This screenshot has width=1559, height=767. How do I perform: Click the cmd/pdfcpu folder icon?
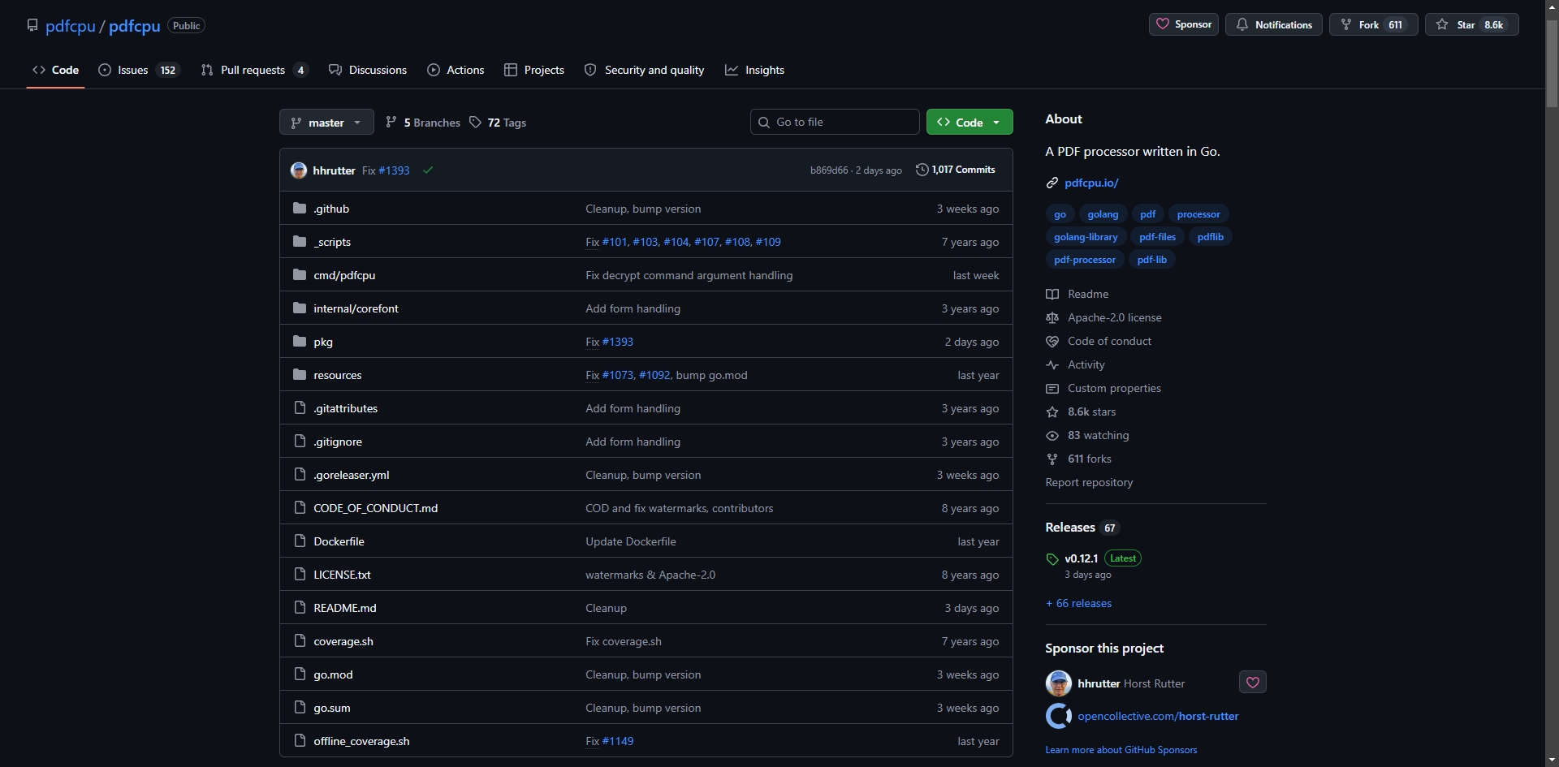[x=300, y=274]
